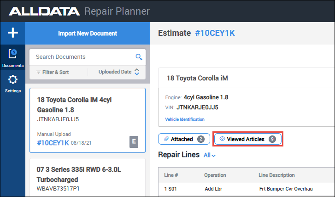Expand the Repair Lines All dropdown
Screen dimensions: 335x197
point(210,155)
